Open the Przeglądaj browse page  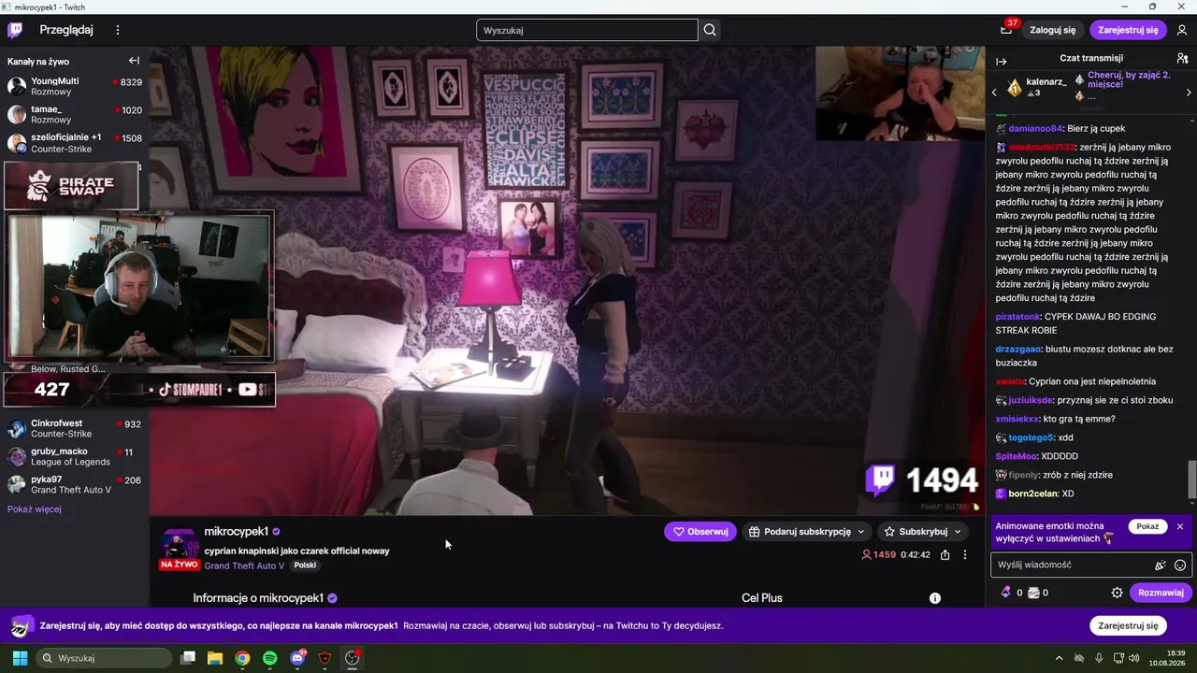(x=66, y=30)
